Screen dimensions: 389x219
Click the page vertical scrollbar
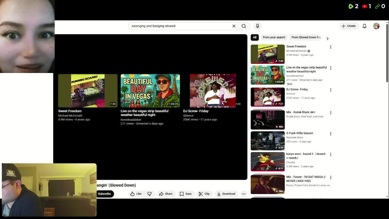pos(387,53)
